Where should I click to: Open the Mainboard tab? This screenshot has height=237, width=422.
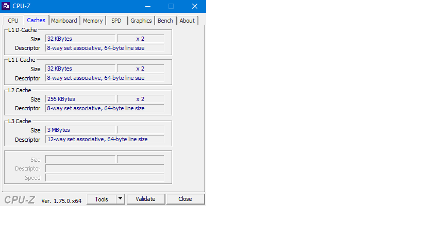(x=64, y=21)
